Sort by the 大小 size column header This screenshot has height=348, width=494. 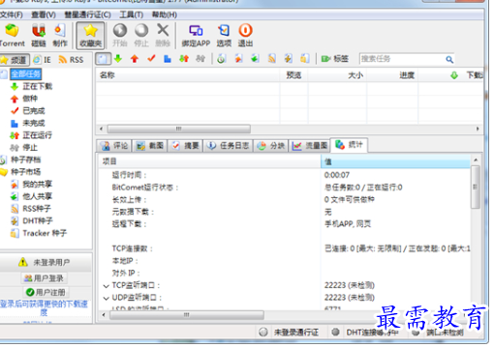[x=337, y=75]
